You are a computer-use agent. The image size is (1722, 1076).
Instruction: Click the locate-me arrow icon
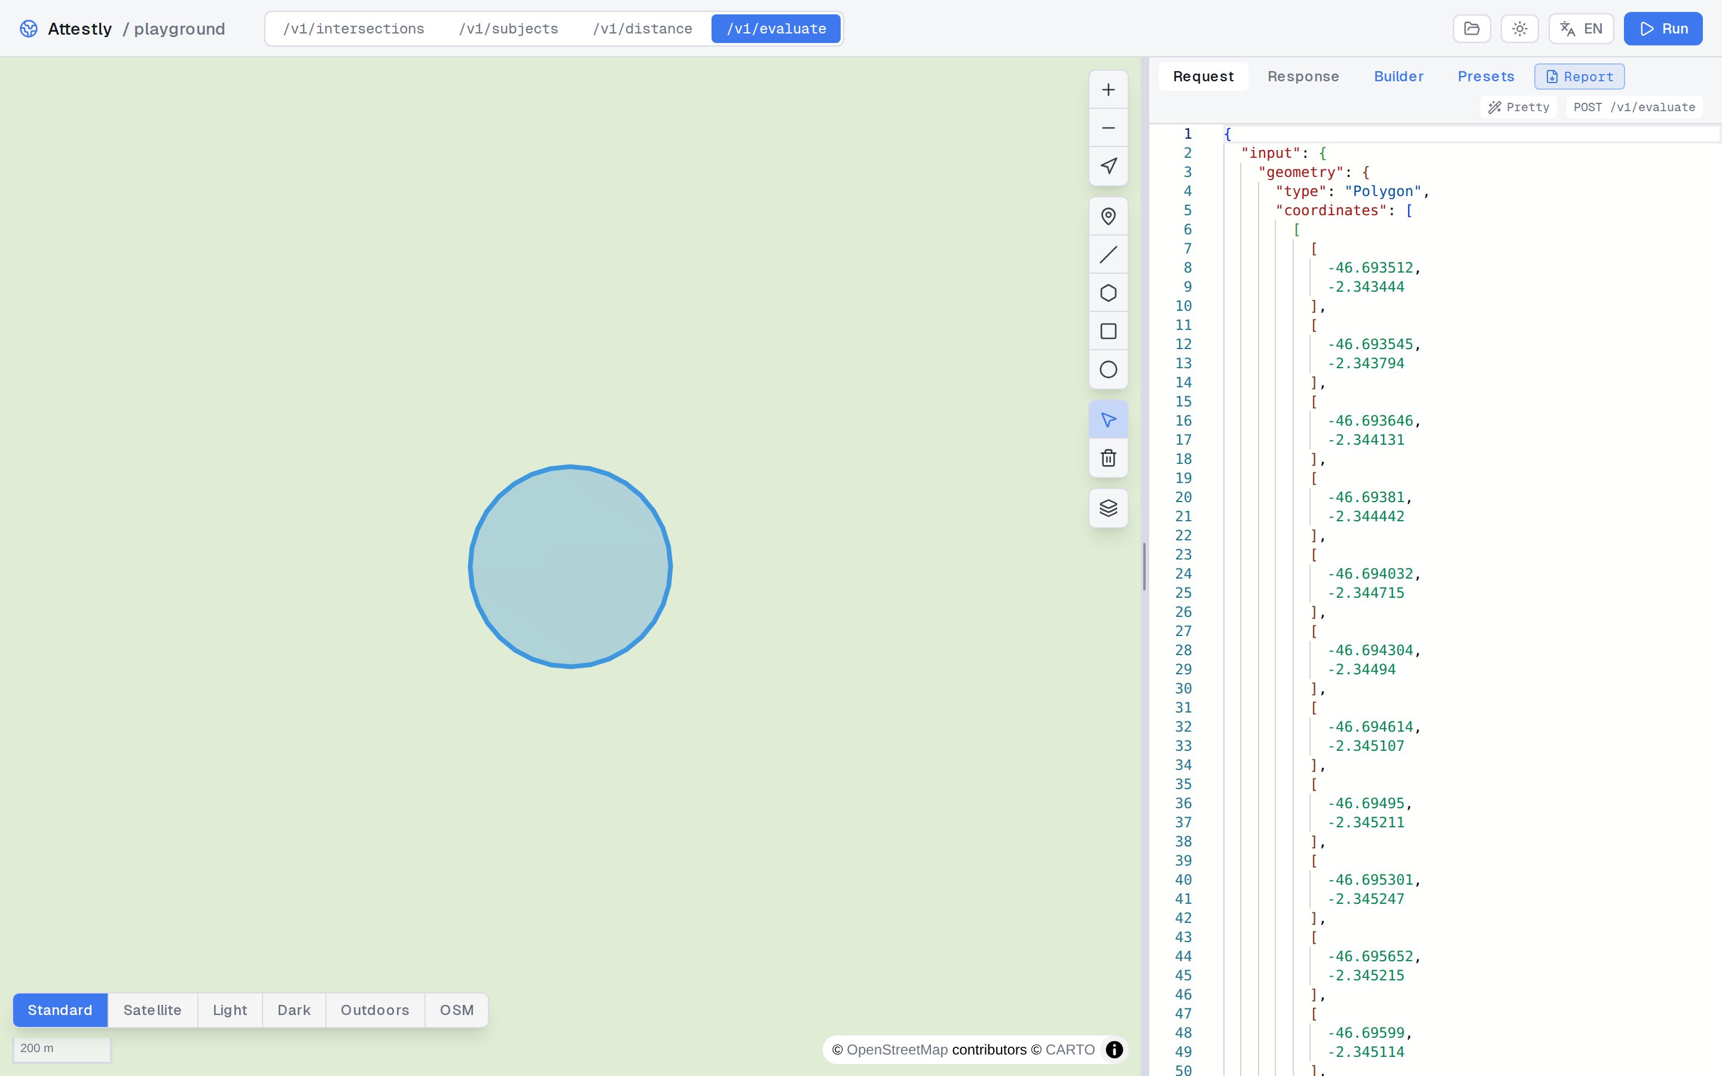point(1108,166)
